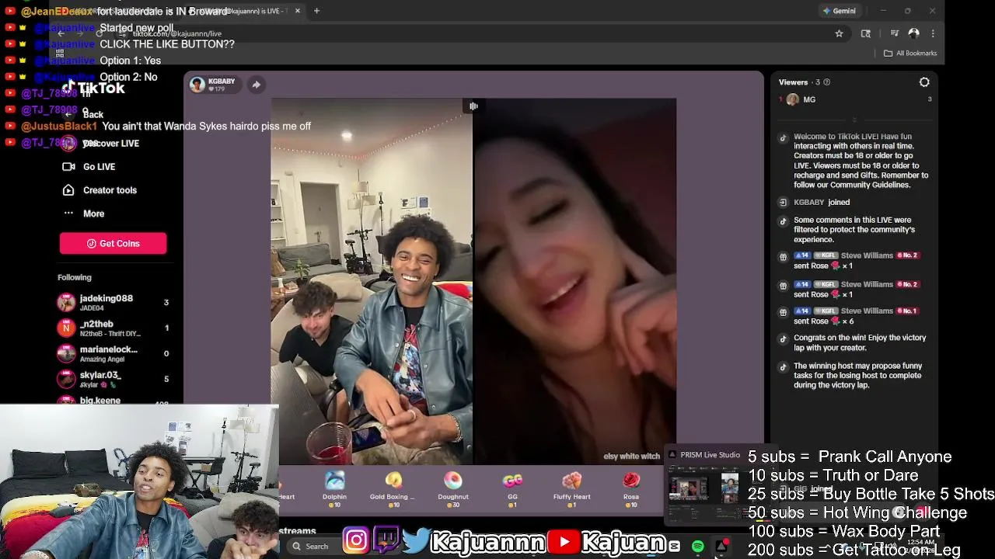The image size is (995, 559).
Task: Send the Dolphin gift
Action: click(x=334, y=489)
